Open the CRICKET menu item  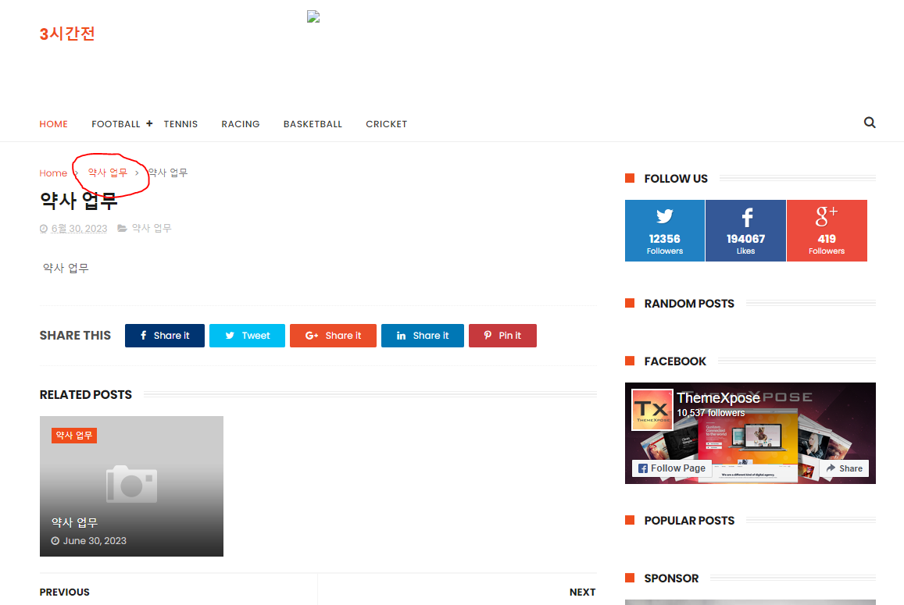[386, 124]
